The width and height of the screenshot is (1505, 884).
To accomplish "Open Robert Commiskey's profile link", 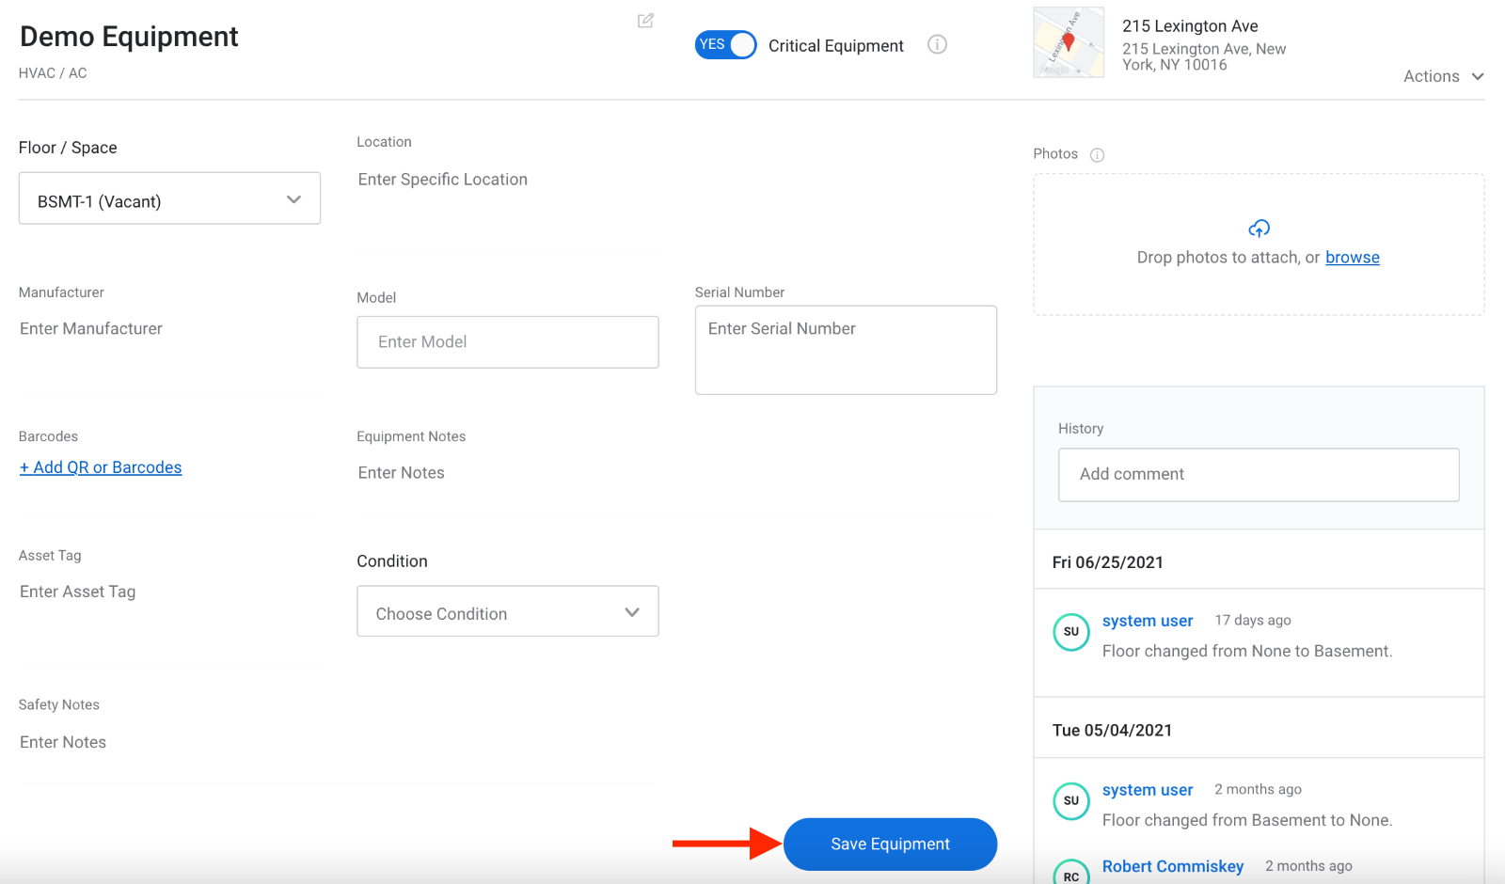I will coord(1172,866).
